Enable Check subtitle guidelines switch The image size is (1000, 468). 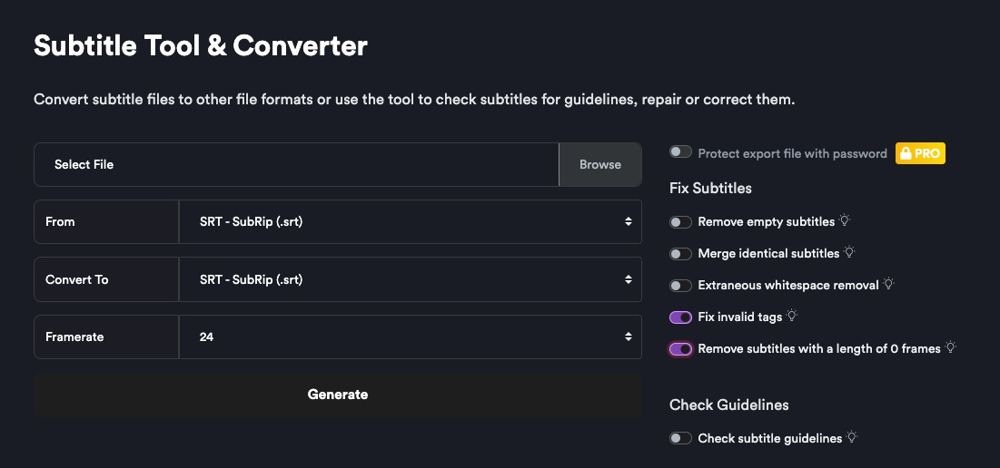click(680, 439)
